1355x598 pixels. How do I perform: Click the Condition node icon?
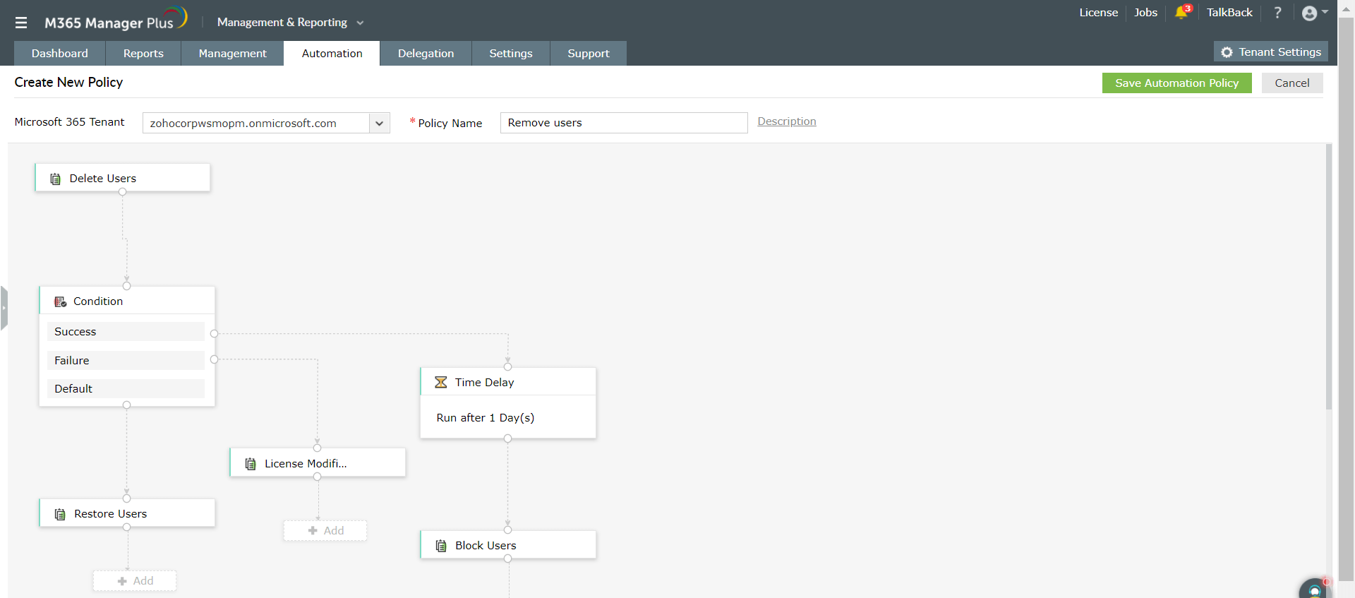coord(61,301)
